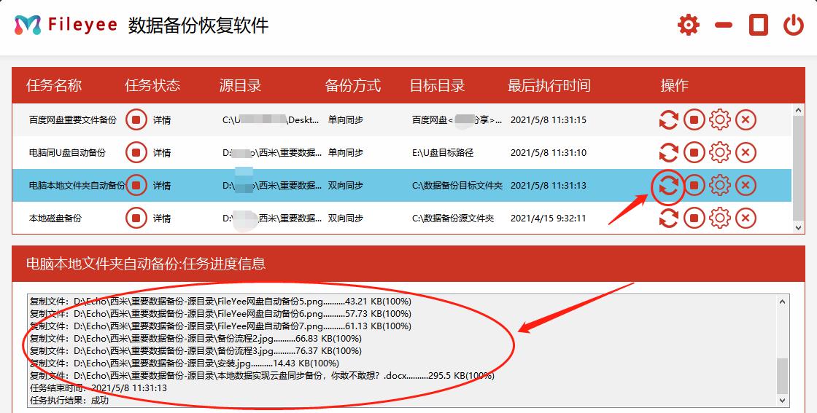Open 详情 for 百度网盘重要文件备份
The image size is (817, 413).
tap(162, 120)
